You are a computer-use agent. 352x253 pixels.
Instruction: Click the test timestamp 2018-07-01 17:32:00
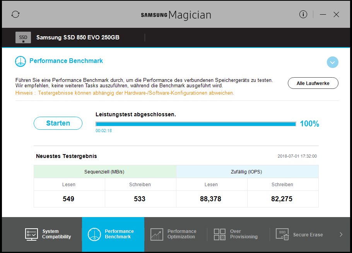point(297,156)
